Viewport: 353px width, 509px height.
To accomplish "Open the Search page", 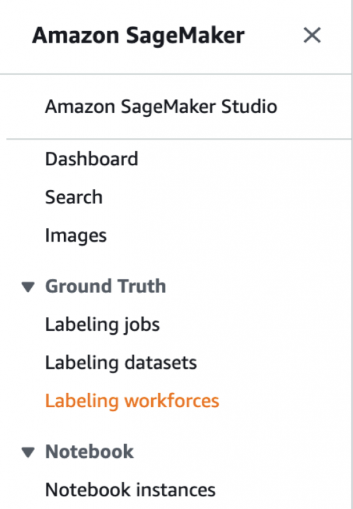I will pos(75,197).
